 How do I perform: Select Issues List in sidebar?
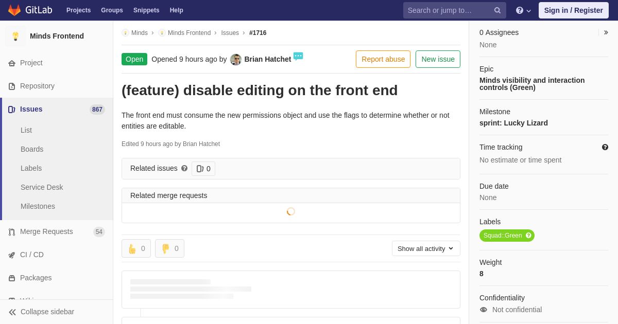(x=26, y=130)
